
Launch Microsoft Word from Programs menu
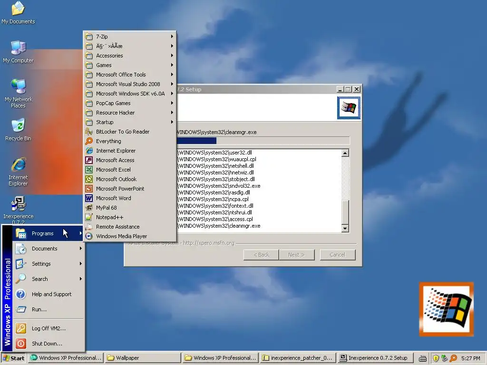coord(130,198)
